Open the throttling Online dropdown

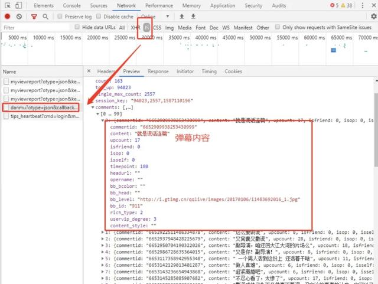pyautogui.click(x=155, y=17)
